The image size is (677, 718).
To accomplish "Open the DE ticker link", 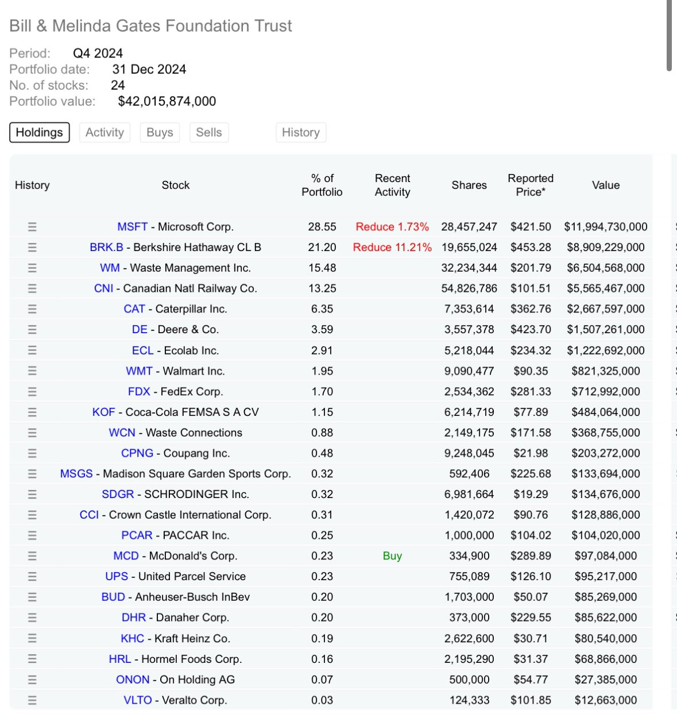I will pyautogui.click(x=140, y=330).
